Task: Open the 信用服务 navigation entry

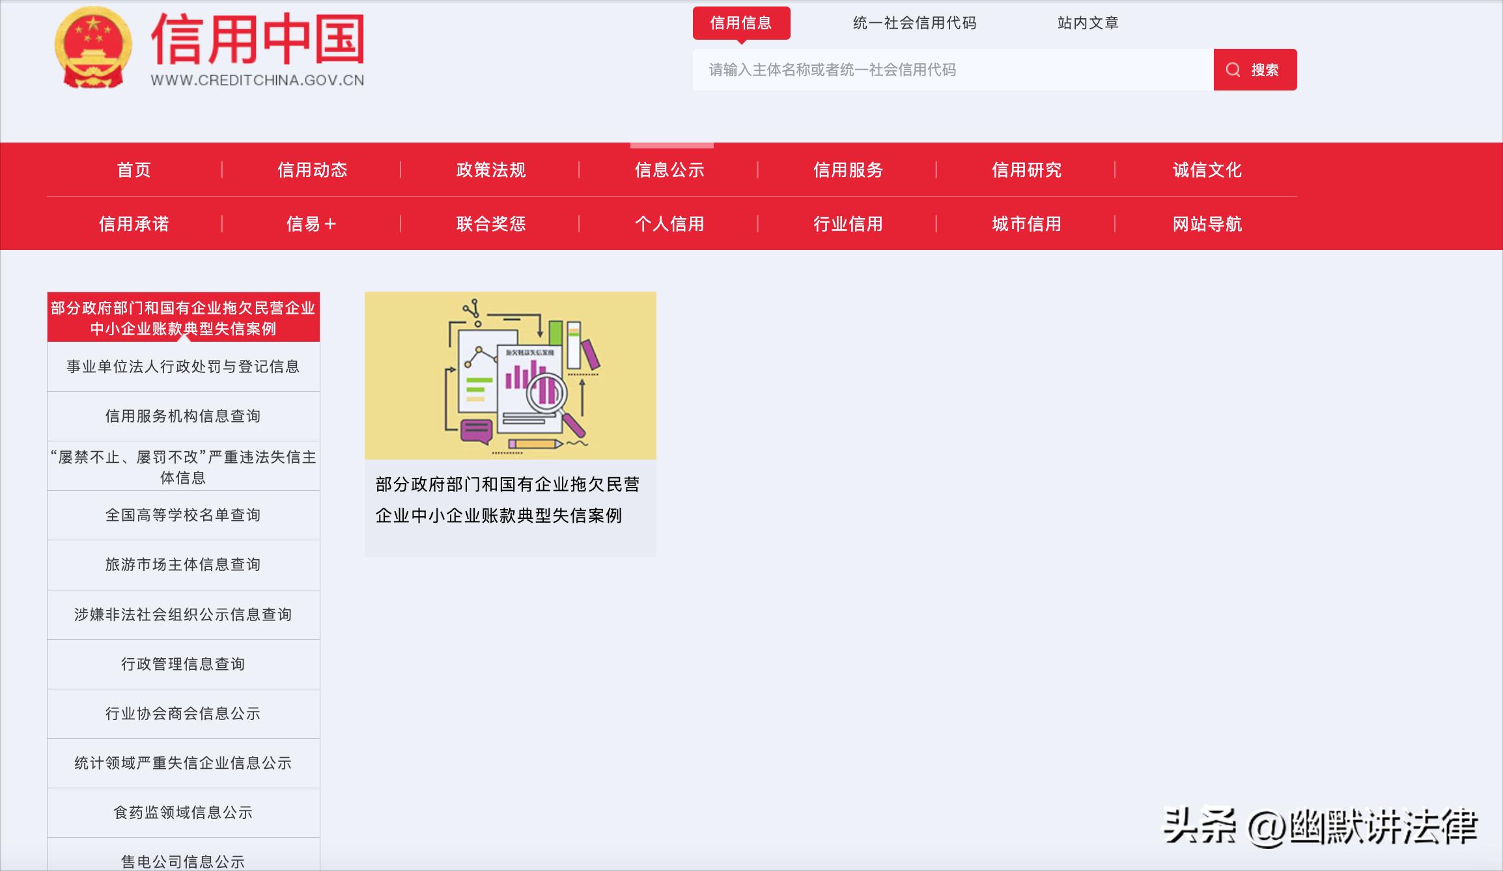Action: (849, 171)
